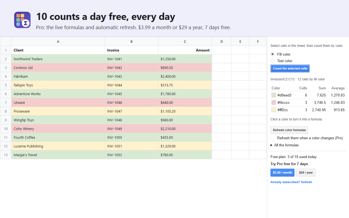Select column E header
Image resolution: width=349 pixels, height=218 pixels.
[240, 41]
